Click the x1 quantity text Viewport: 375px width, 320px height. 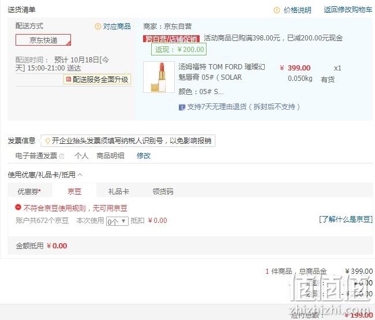click(x=337, y=68)
